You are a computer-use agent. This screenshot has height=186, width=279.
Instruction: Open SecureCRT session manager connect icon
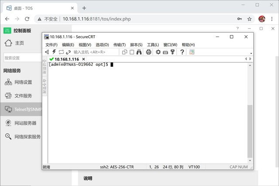[47, 52]
